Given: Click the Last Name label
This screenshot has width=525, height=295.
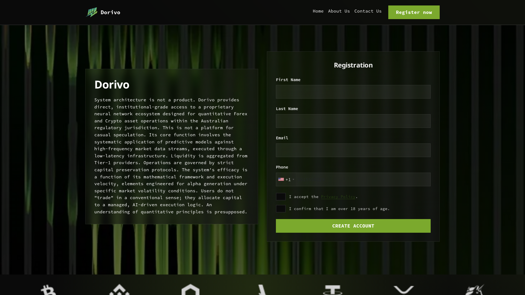Looking at the screenshot, I should pos(287,109).
